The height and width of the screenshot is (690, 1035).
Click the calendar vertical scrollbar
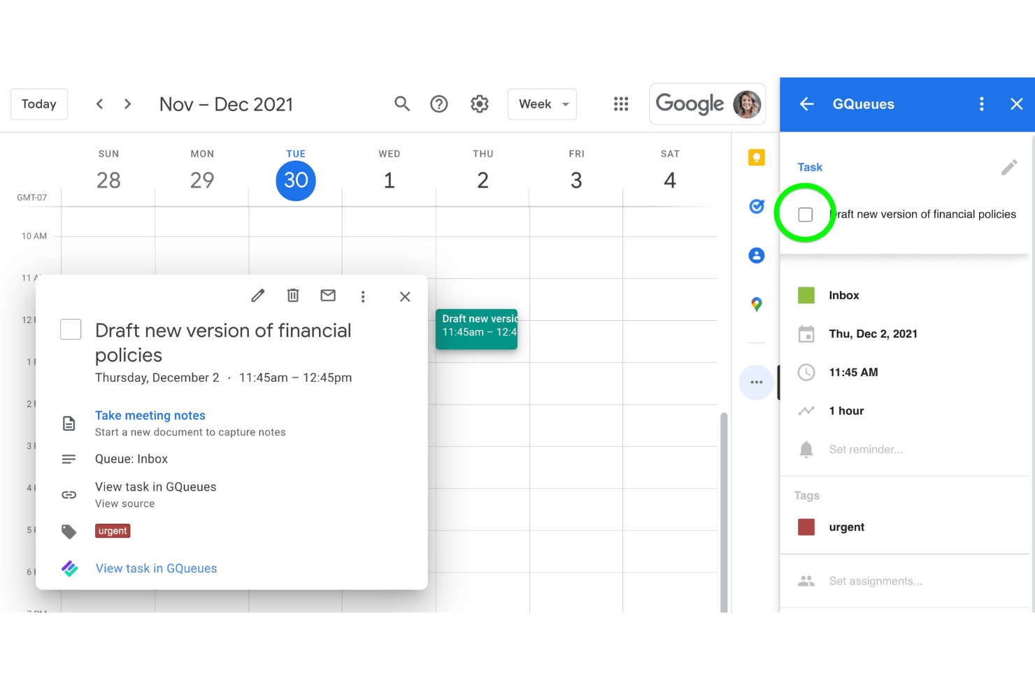724,512
